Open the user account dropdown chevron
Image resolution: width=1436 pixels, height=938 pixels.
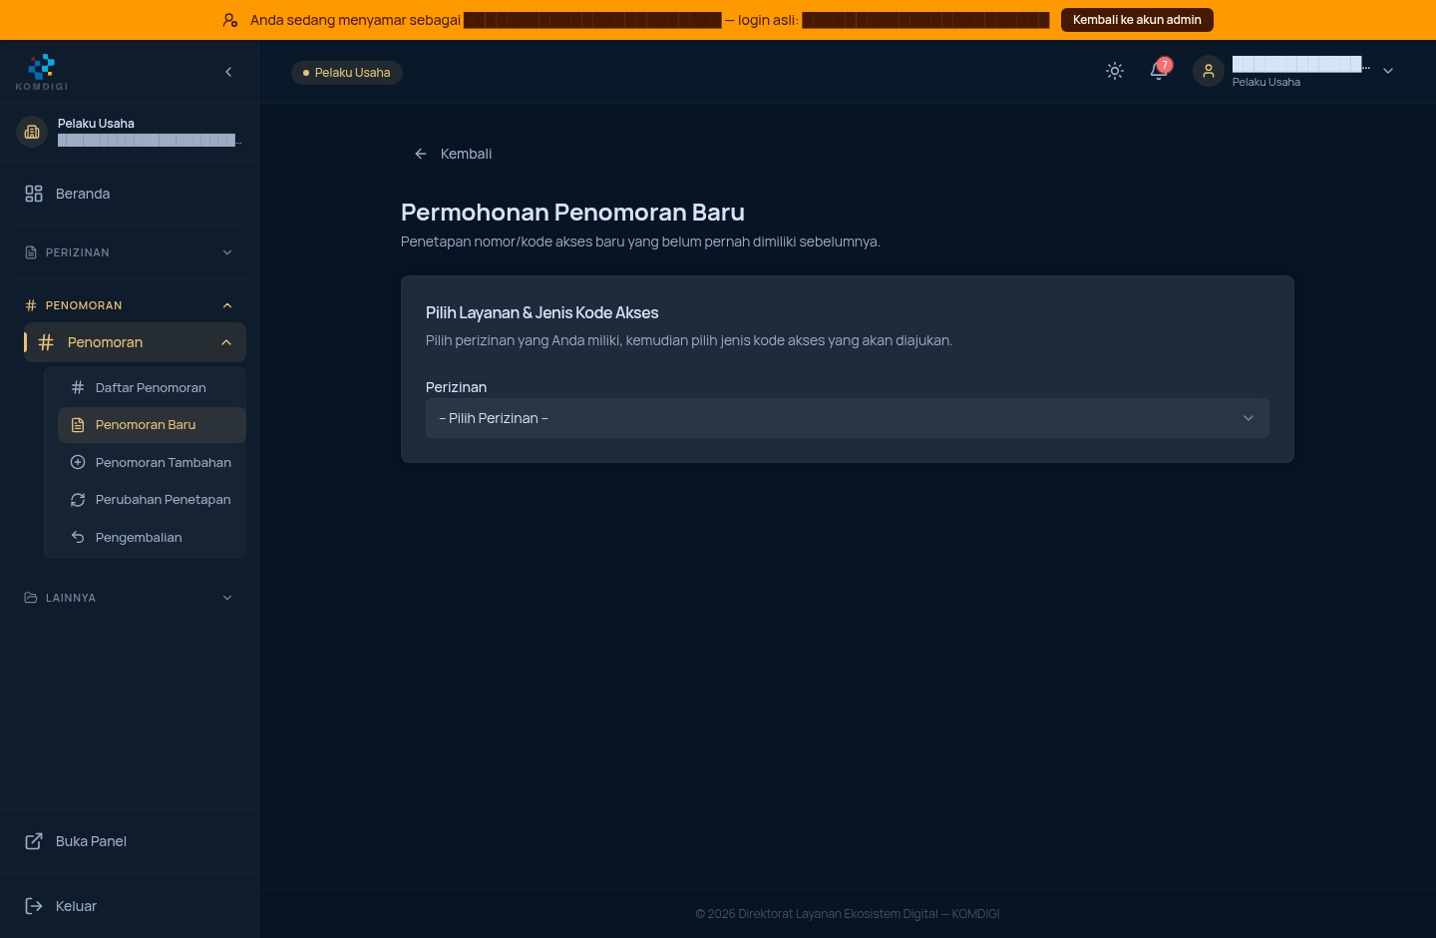[x=1388, y=71]
